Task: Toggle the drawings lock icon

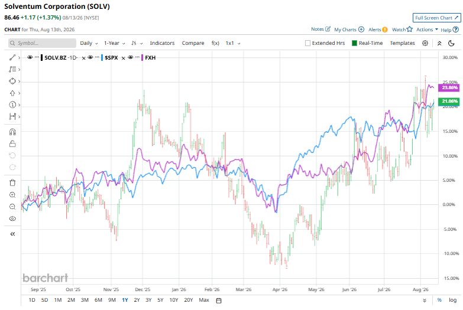Action: pyautogui.click(x=12, y=143)
